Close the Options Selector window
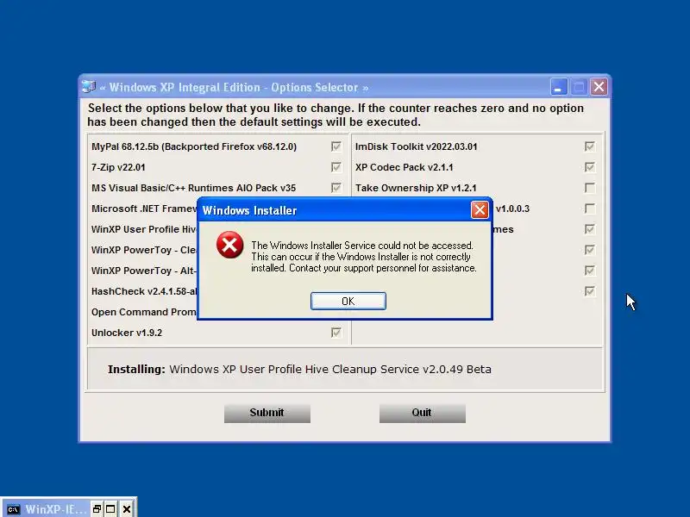 599,87
